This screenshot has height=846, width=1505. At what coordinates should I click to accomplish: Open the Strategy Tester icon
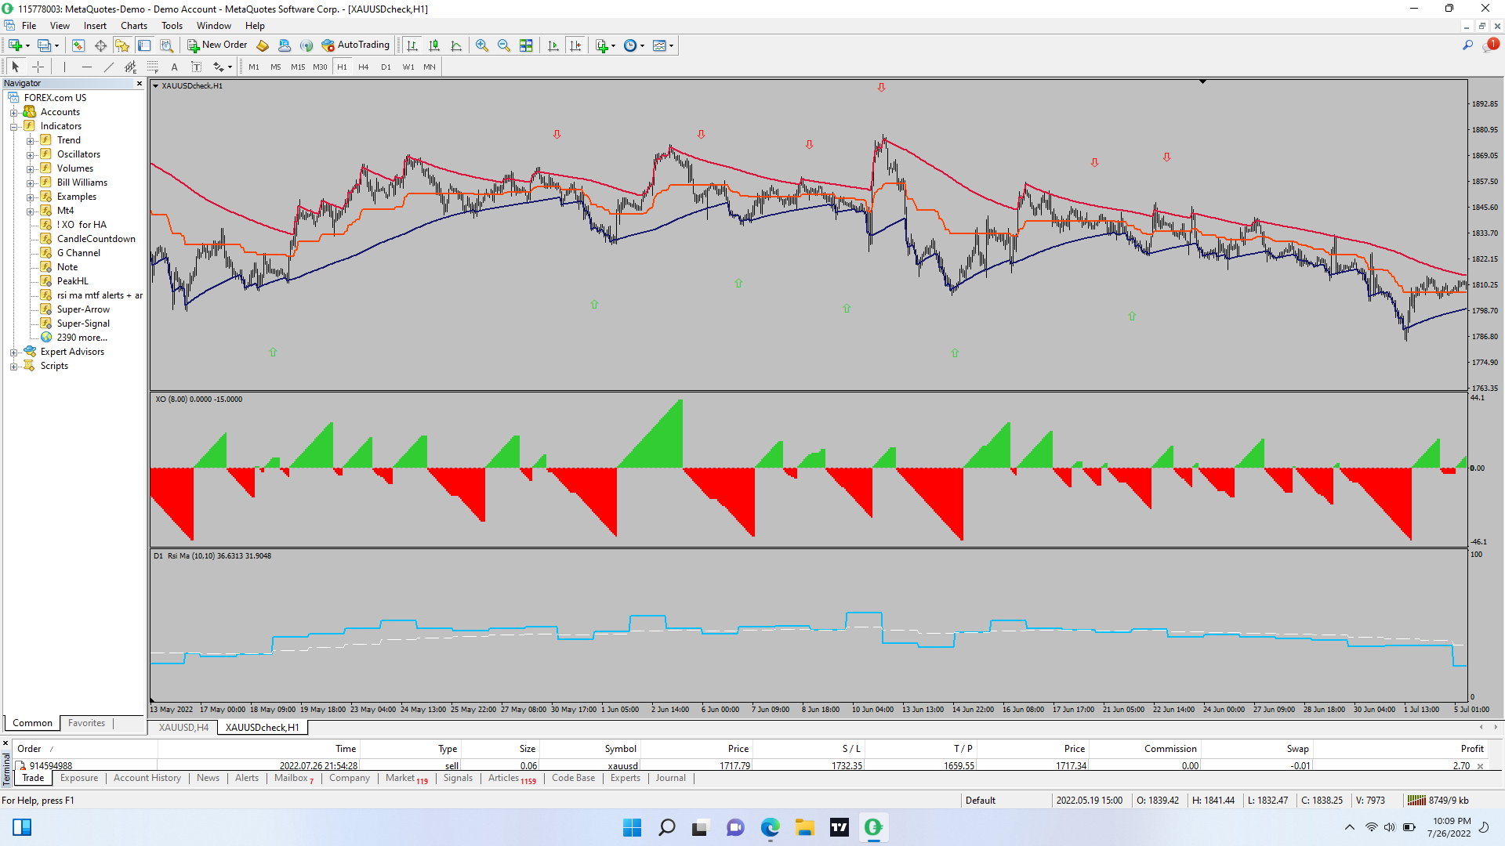(x=166, y=45)
